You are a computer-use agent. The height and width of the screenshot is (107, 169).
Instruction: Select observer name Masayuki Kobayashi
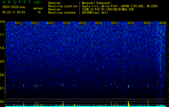[96, 3]
